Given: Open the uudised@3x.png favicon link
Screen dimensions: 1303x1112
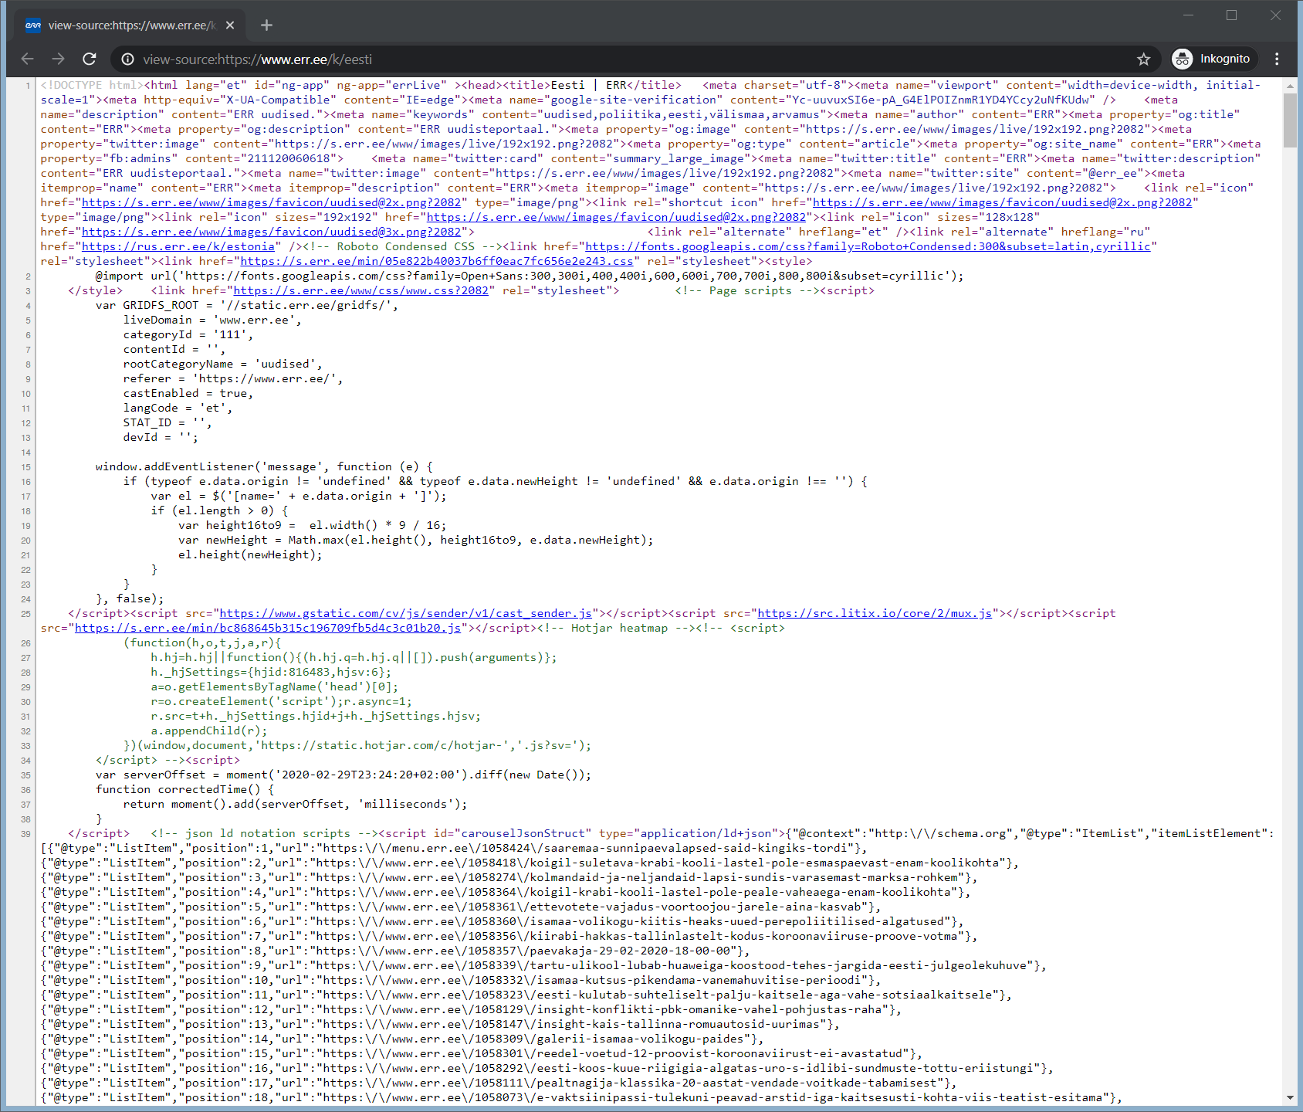Looking at the screenshot, I should [x=272, y=232].
